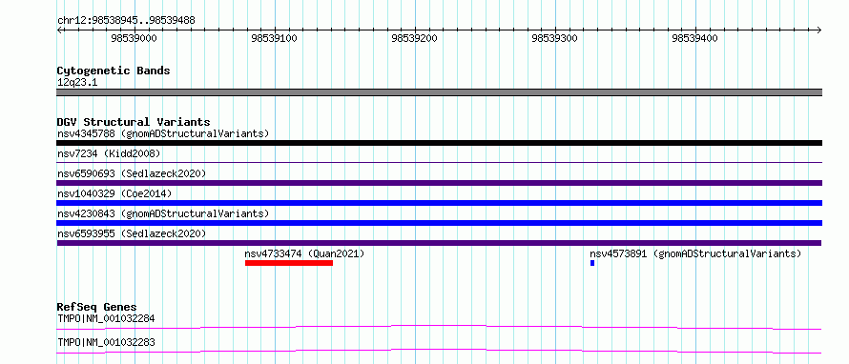Click the small blue nsv4573891 variant marker
849x364 pixels.
[x=592, y=263]
